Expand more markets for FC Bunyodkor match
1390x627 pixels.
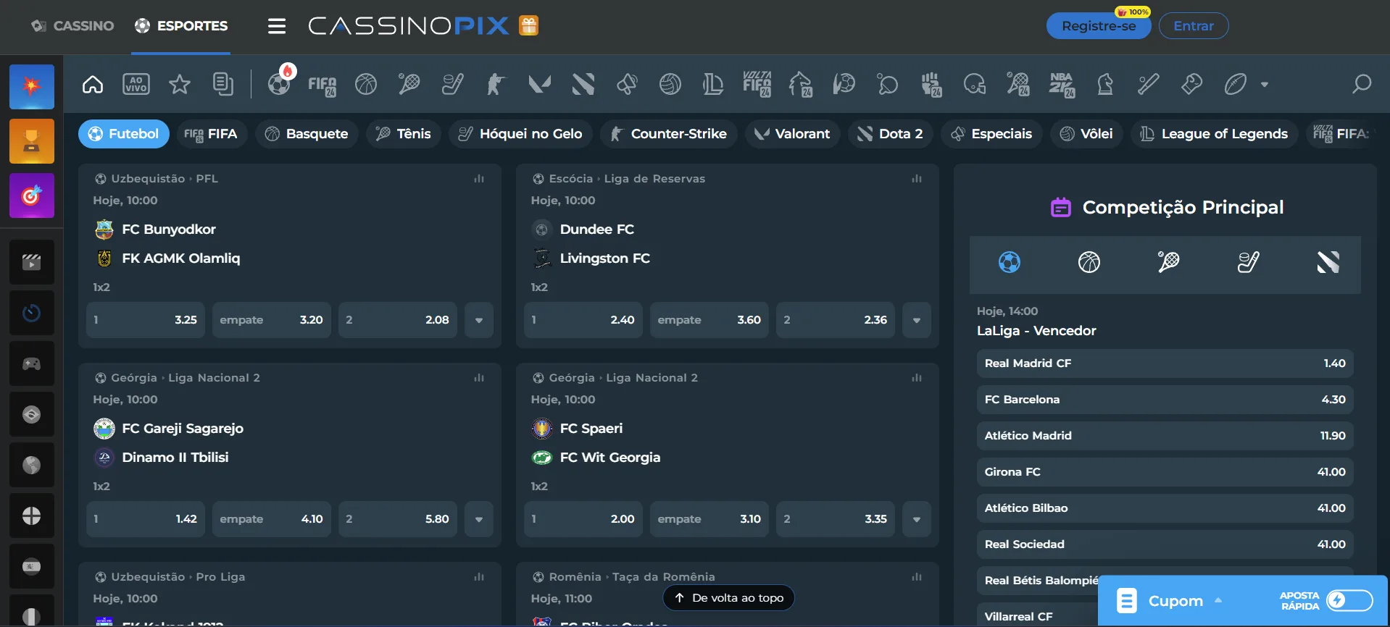click(x=479, y=320)
